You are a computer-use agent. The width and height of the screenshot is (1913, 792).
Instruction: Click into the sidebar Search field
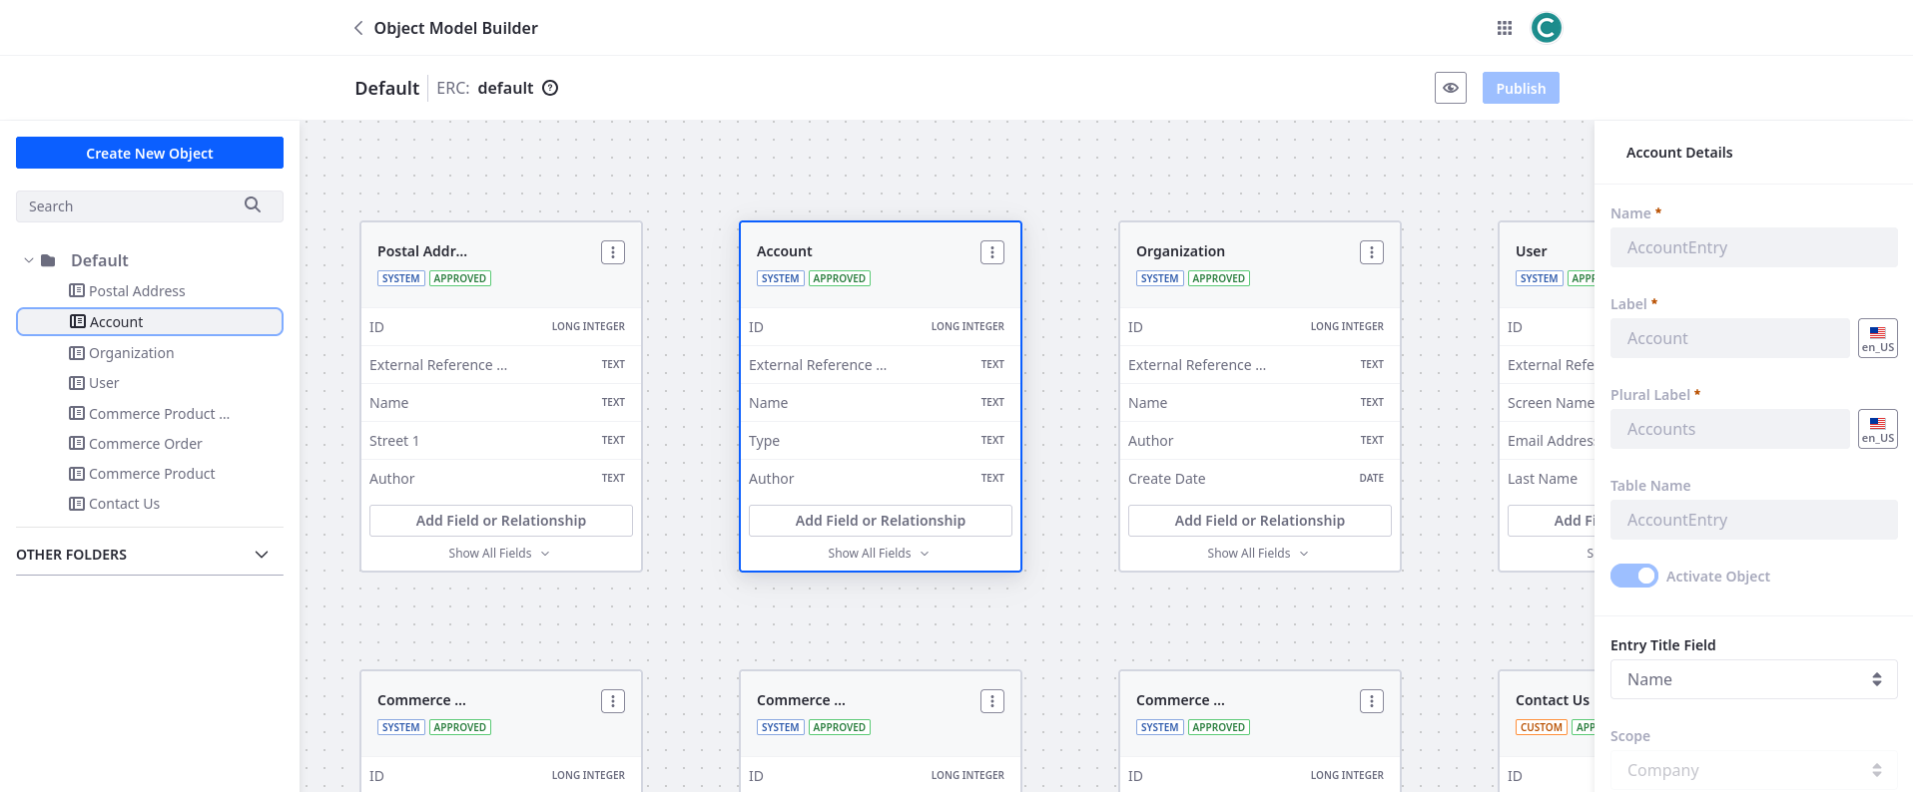click(130, 206)
